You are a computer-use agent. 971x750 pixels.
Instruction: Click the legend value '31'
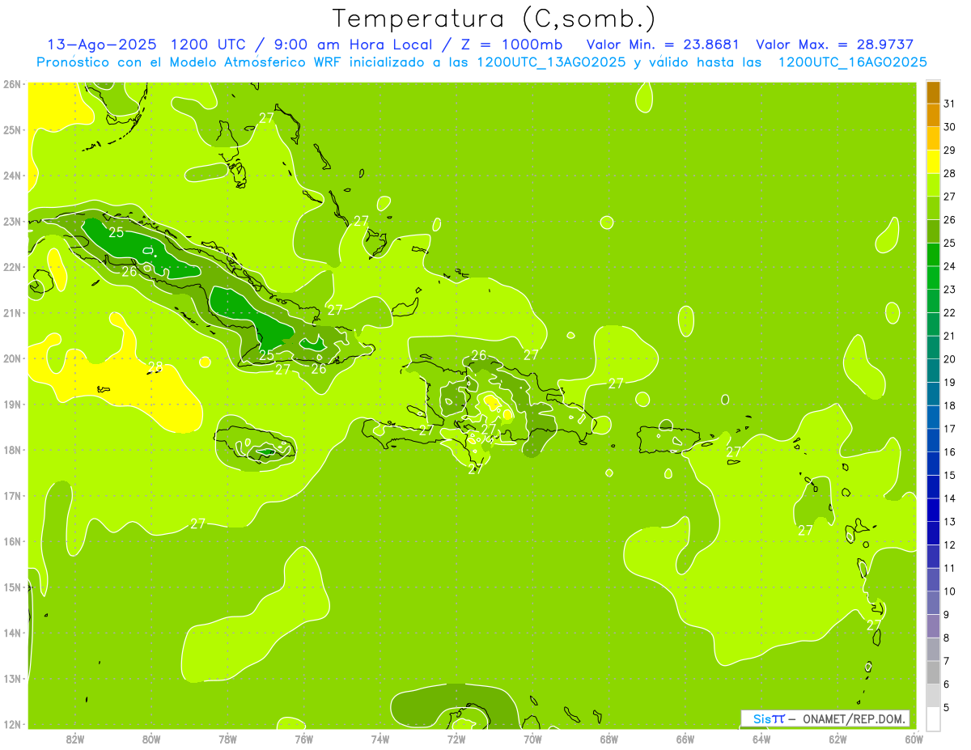pyautogui.click(x=949, y=104)
